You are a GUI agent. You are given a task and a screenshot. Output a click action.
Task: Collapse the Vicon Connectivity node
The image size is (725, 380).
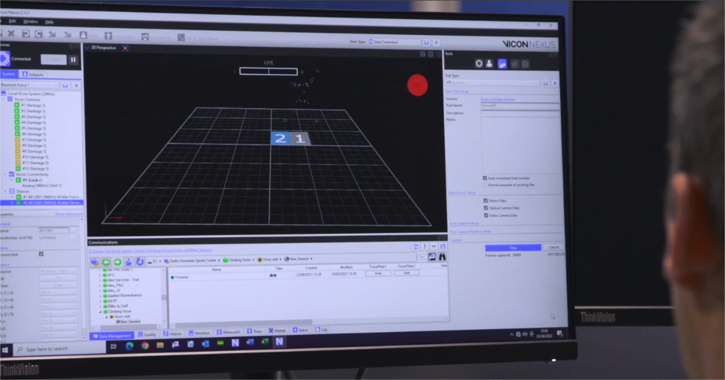tap(6, 175)
